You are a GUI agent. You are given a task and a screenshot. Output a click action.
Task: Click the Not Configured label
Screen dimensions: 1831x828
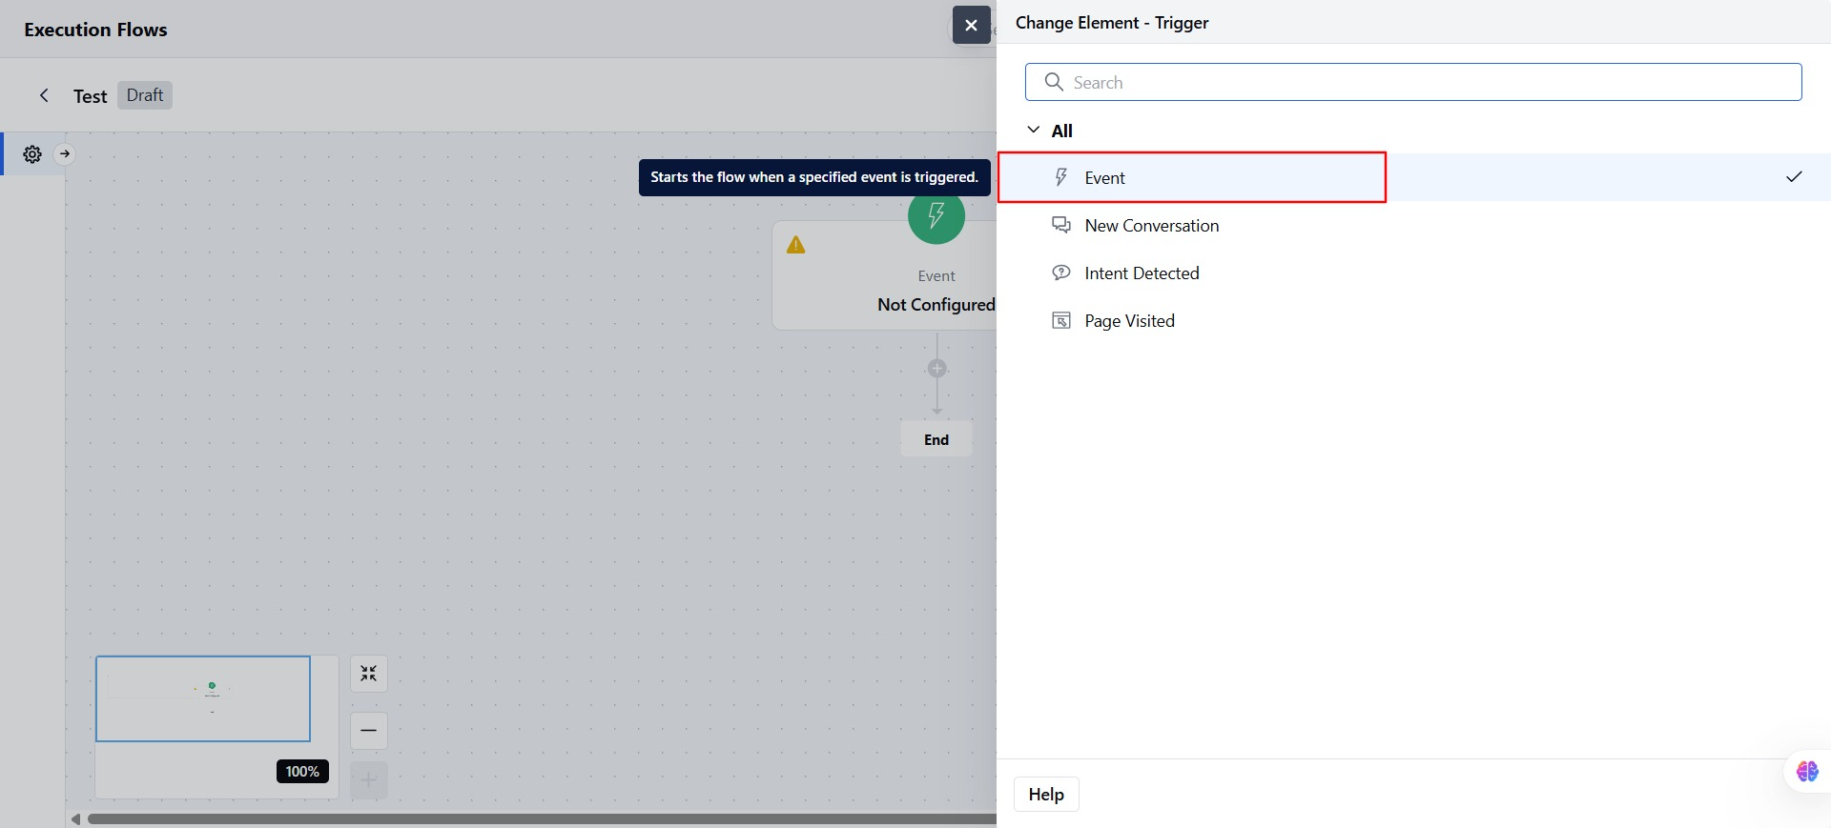[x=936, y=305]
